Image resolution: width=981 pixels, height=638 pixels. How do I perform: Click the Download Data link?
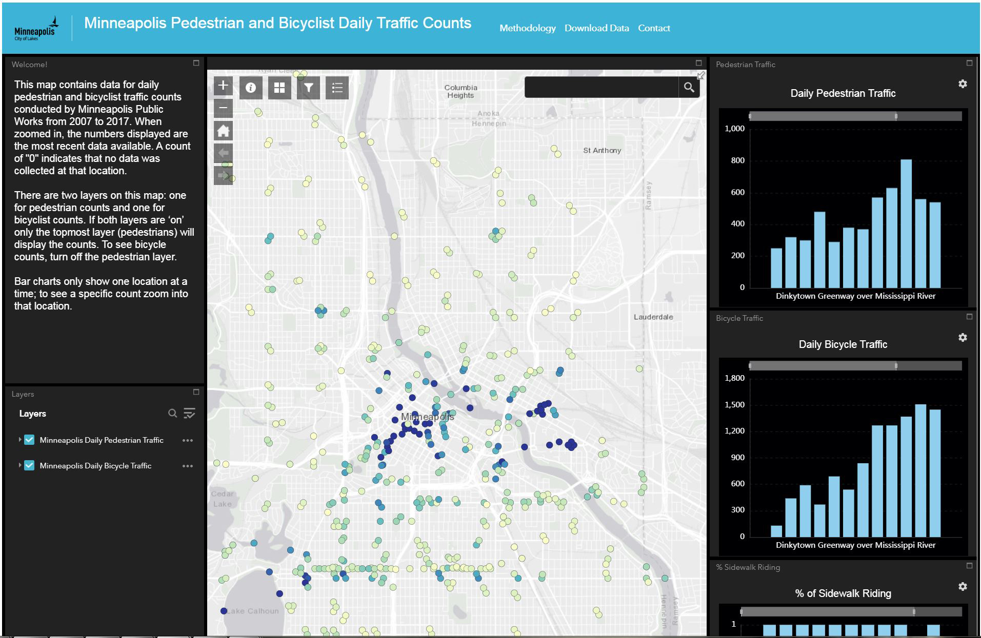(x=597, y=28)
